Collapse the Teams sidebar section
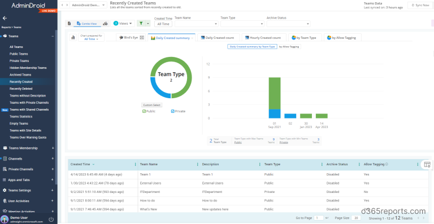Screen dimensions: 434x224 (x=53, y=36)
